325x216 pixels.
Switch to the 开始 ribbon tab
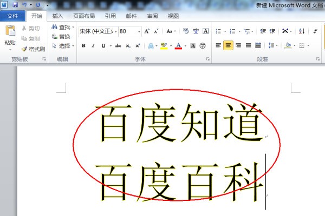point(36,16)
